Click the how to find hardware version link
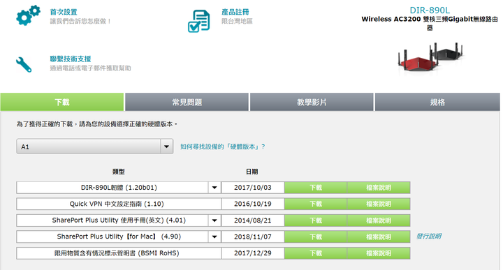503x270 pixels. (222, 147)
